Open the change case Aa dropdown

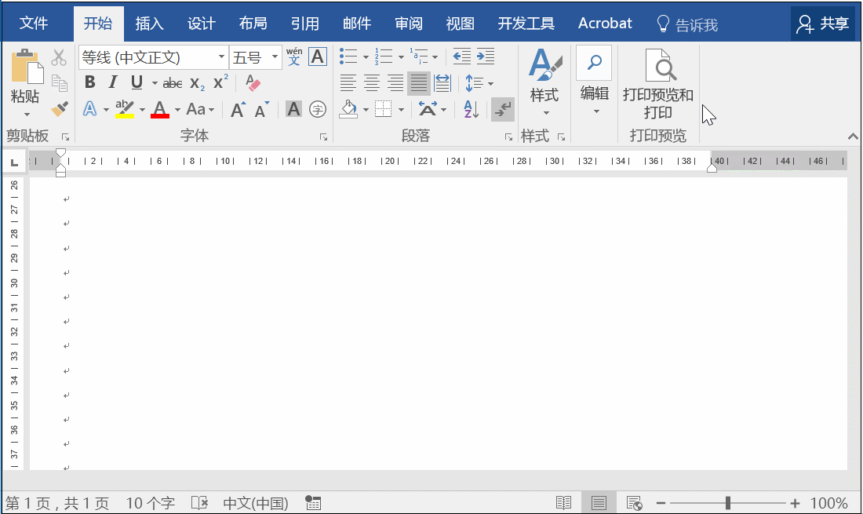click(200, 109)
